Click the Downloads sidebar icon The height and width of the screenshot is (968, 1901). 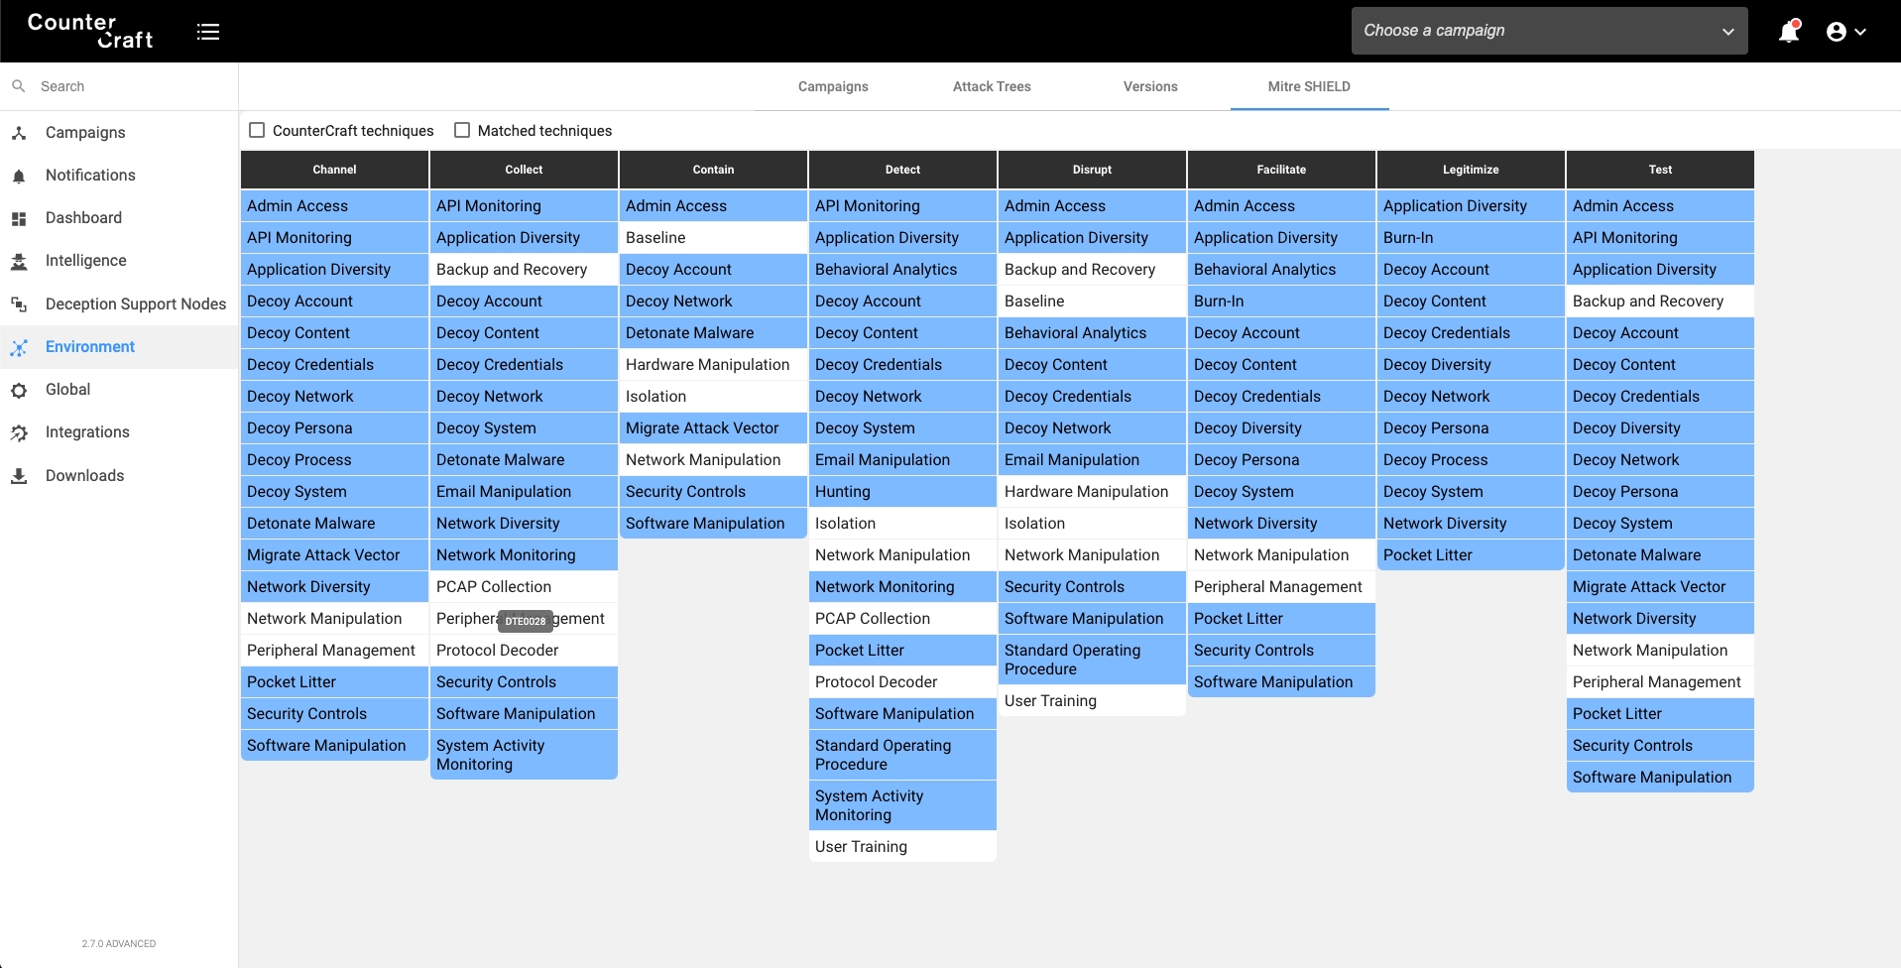[19, 476]
